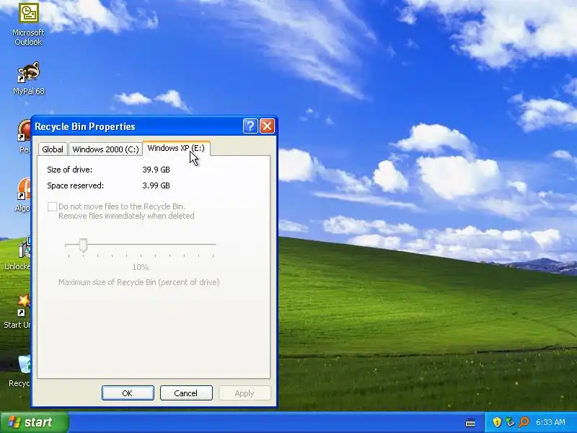Open the Start menu
577x433 pixels.
[35, 422]
